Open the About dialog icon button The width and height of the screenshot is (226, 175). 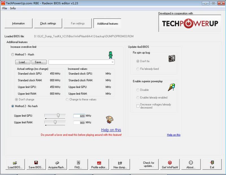tap(191, 165)
